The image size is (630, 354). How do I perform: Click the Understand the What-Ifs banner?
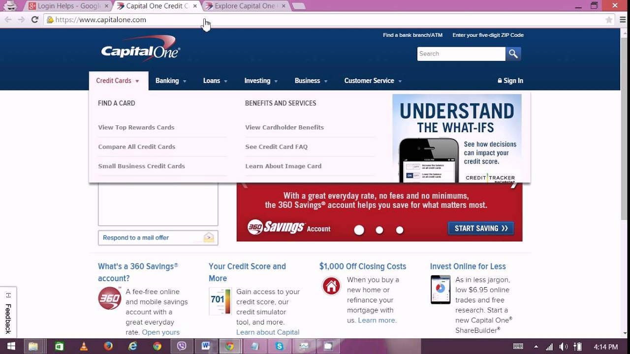pos(457,138)
